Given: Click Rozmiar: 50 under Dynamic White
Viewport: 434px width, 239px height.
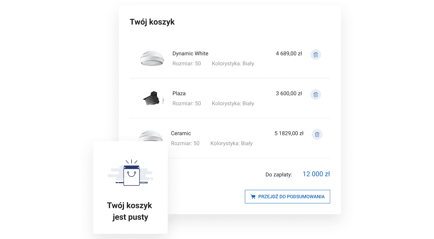Looking at the screenshot, I should [x=186, y=64].
